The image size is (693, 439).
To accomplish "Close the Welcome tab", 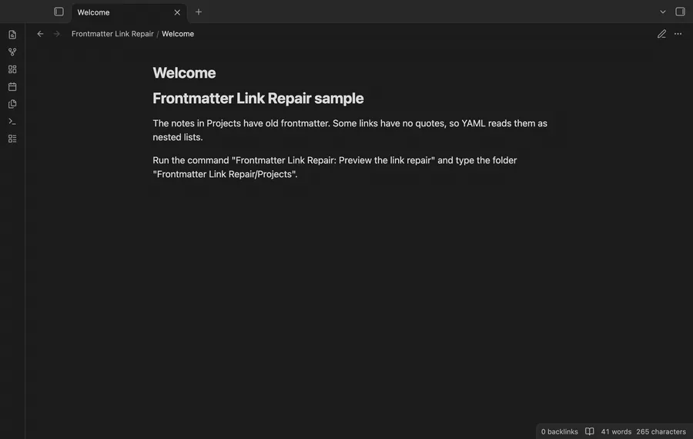I will tap(177, 12).
